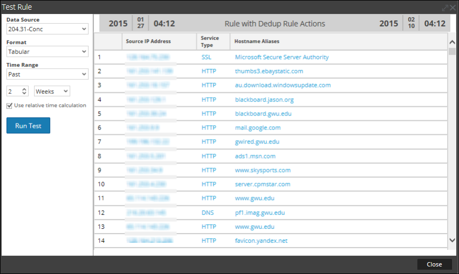This screenshot has width=459, height=274.
Task: Click the vertical scrollbar thumb in results
Action: [x=453, y=52]
